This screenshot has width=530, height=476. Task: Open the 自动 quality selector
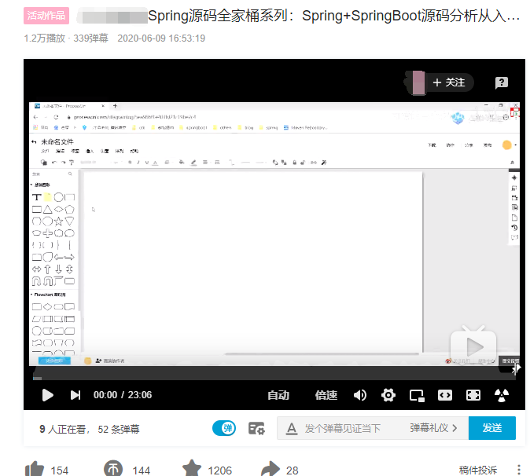point(278,395)
